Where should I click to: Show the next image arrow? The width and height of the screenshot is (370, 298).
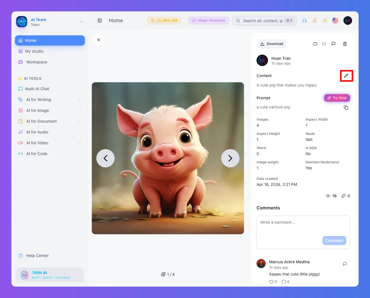coord(230,158)
